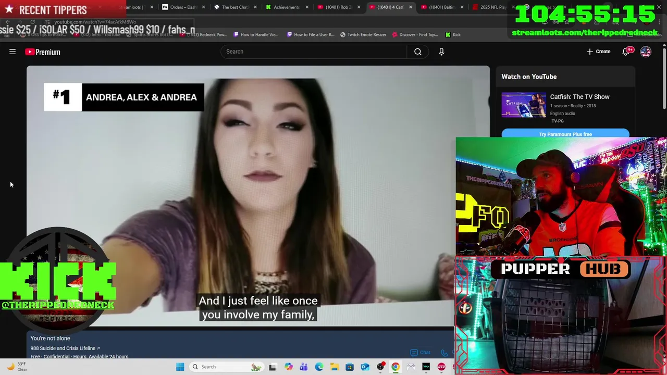Click the Create button

(x=598, y=52)
